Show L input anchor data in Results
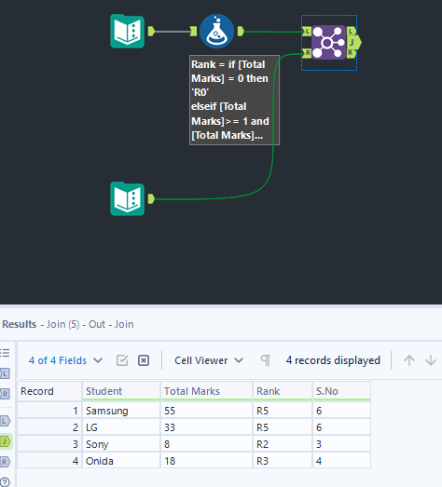 (5, 373)
